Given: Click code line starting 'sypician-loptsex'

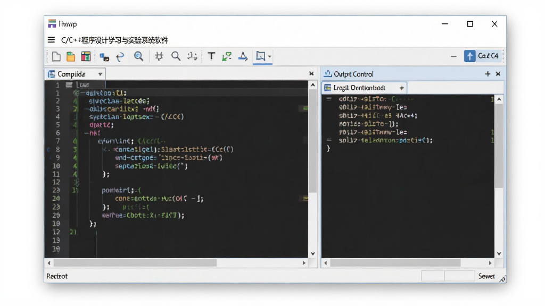Looking at the screenshot, I should click(136, 117).
